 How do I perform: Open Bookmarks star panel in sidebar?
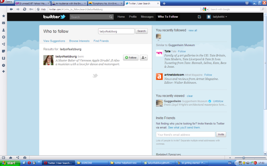(3, 16)
